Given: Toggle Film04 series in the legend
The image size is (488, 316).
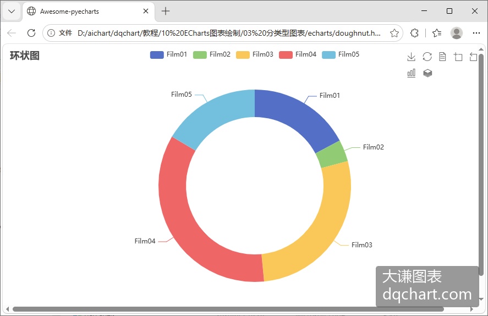Looking at the screenshot, I should [298, 54].
